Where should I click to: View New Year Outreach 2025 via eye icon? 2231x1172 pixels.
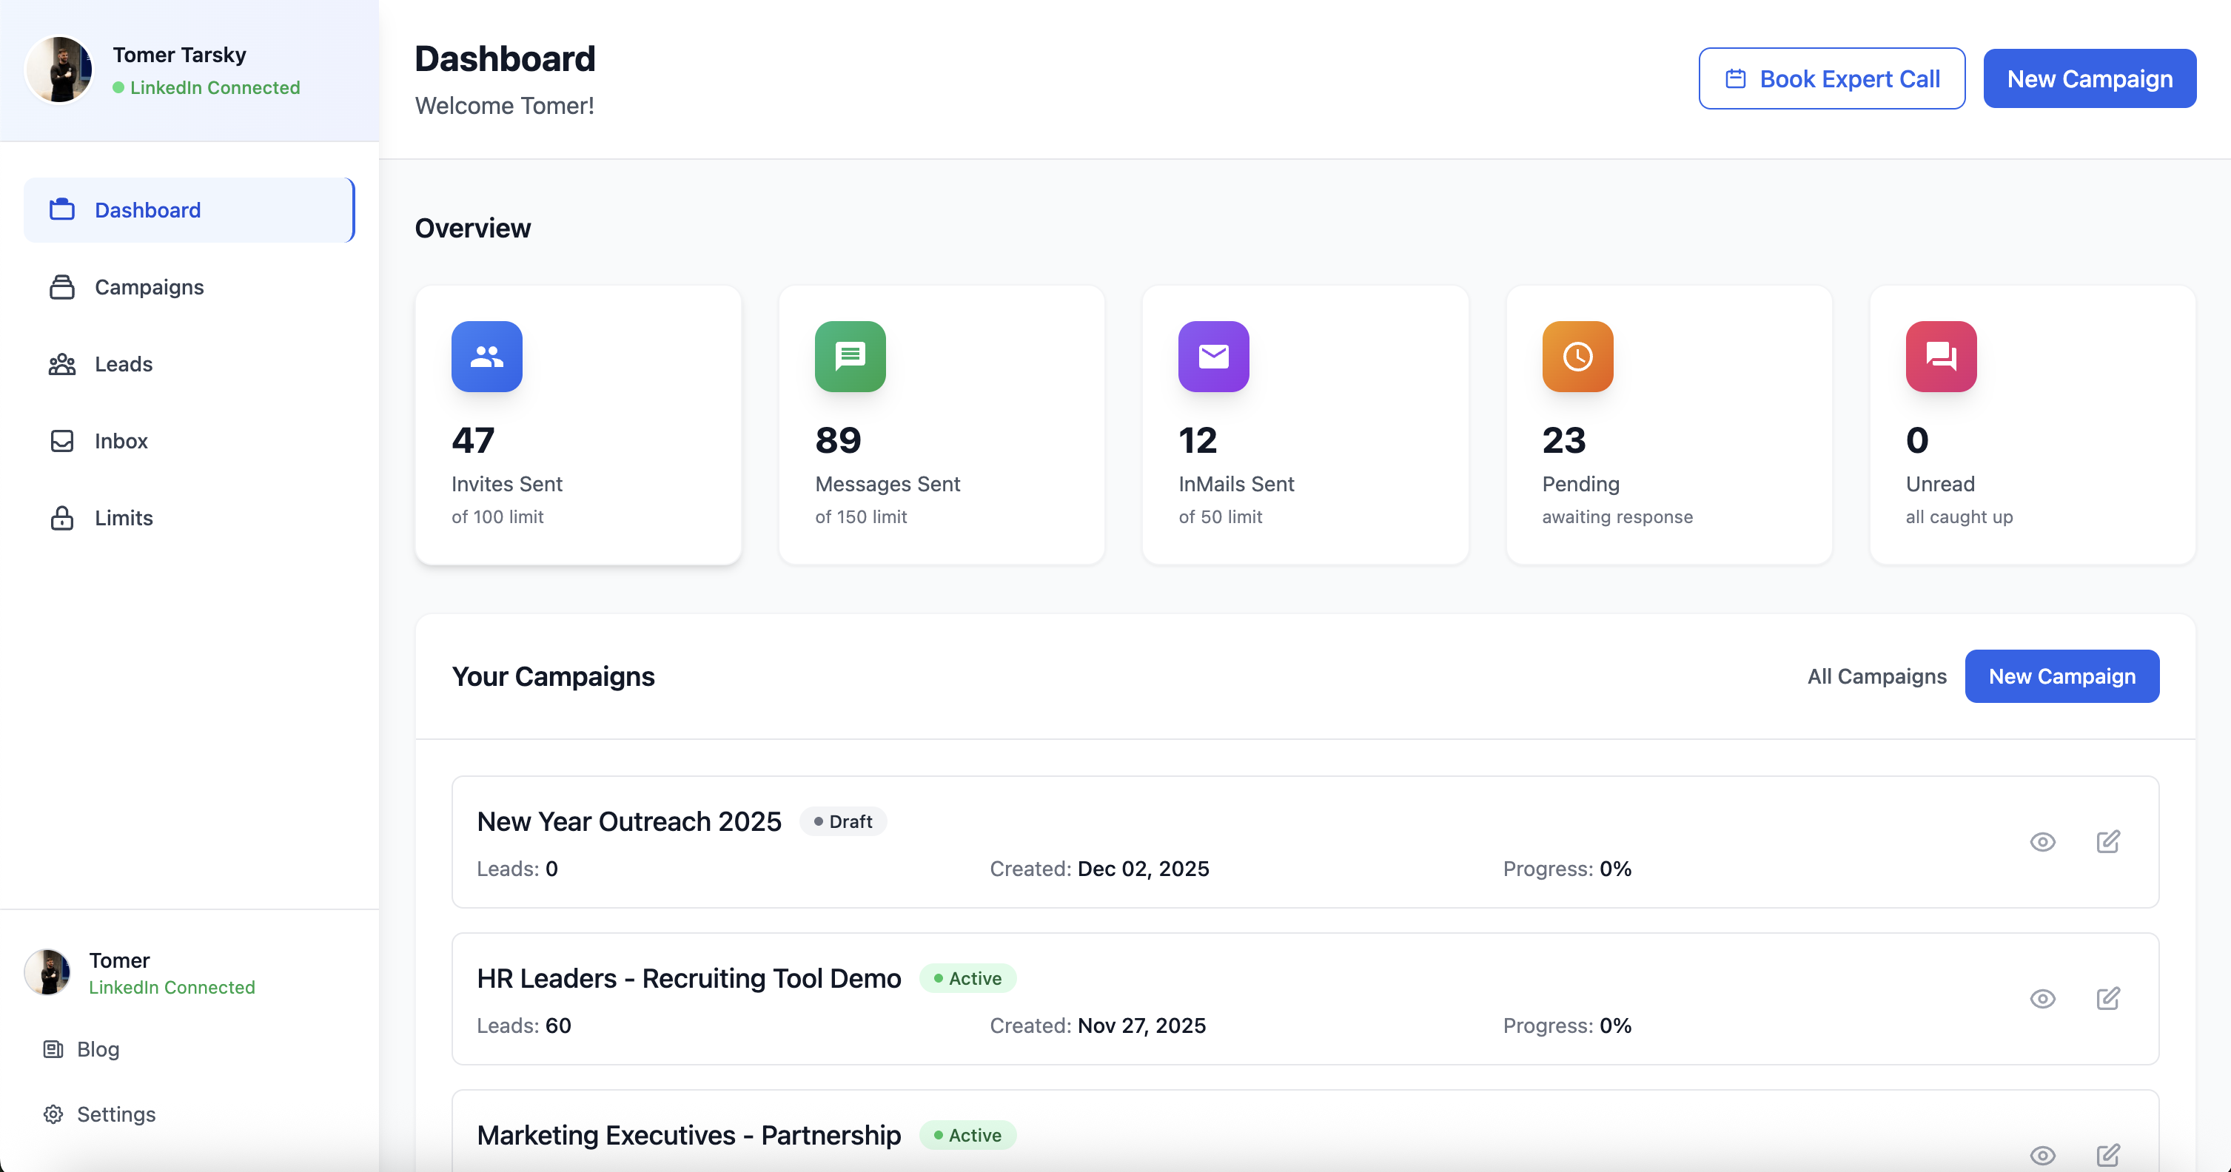2042,841
